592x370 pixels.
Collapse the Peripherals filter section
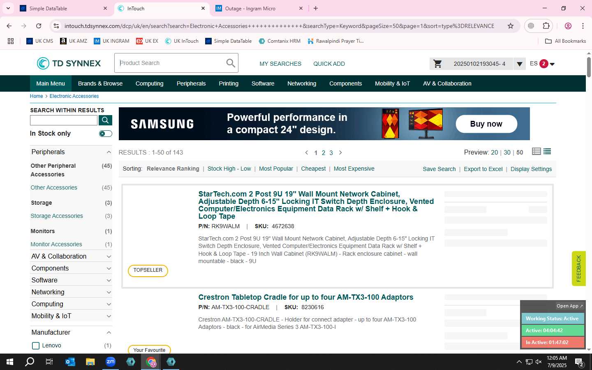pos(109,152)
